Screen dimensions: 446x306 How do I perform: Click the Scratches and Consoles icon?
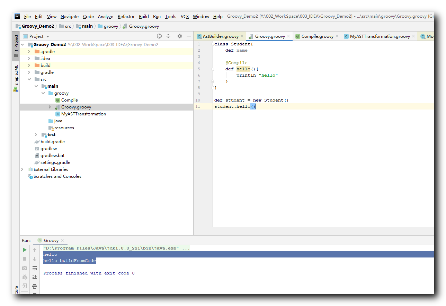(30, 176)
